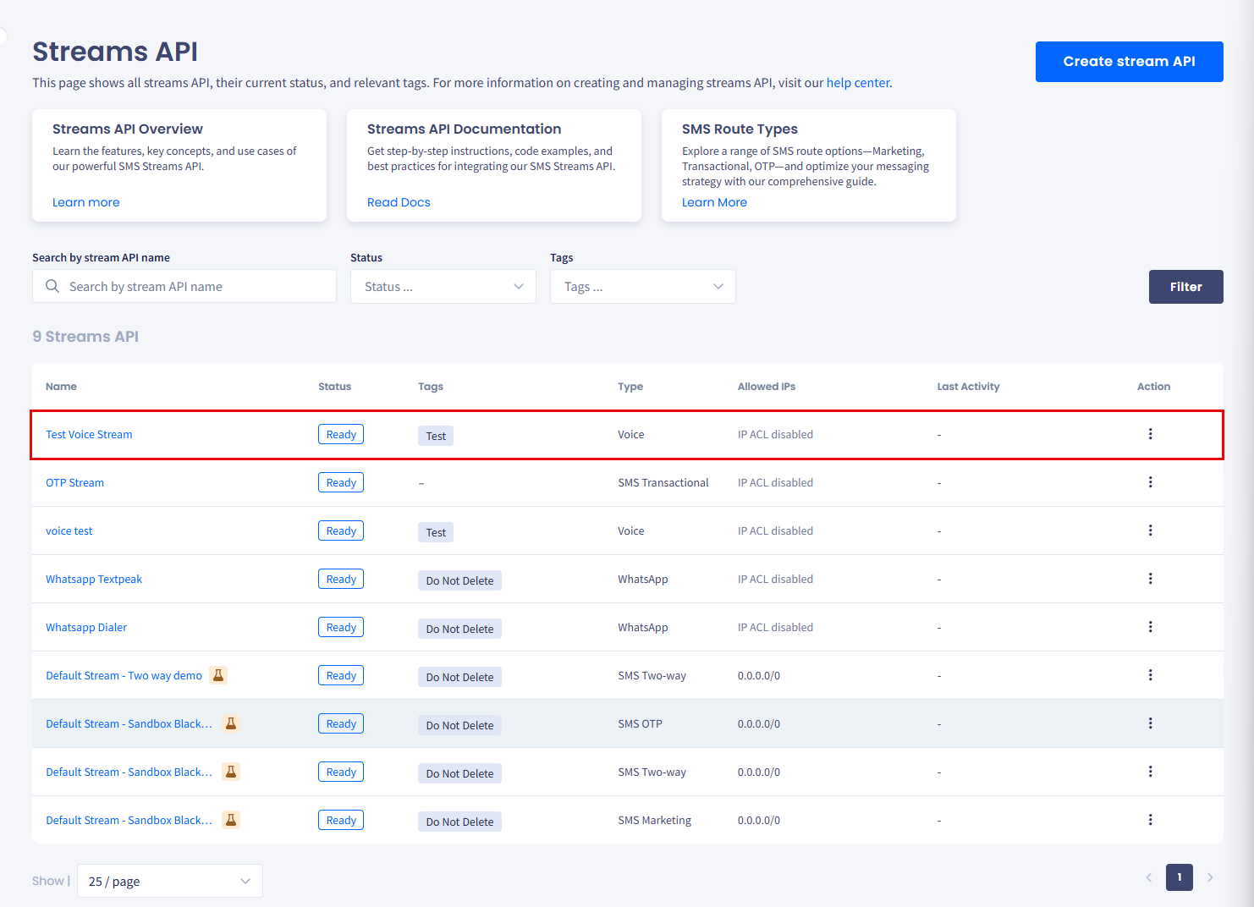Click the 9 Streams API count label
Viewport: 1254px width, 907px height.
click(85, 337)
